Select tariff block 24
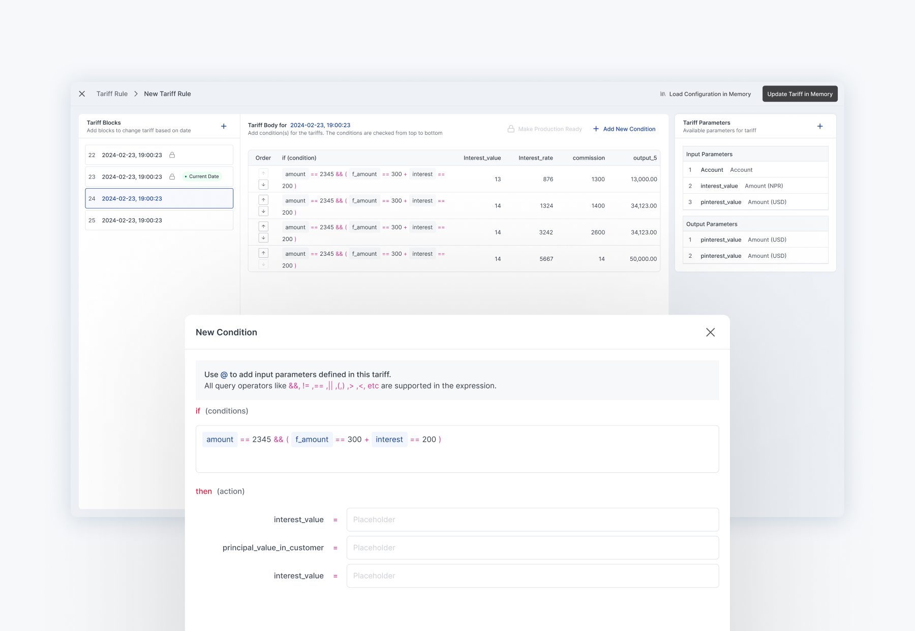This screenshot has width=915, height=631. (x=159, y=198)
